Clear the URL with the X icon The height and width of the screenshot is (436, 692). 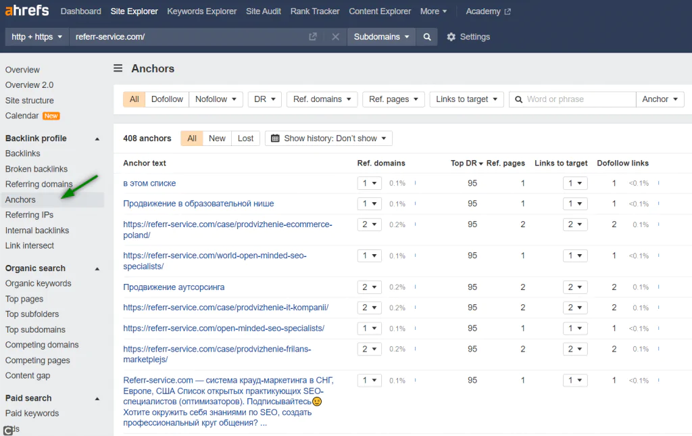(x=335, y=37)
